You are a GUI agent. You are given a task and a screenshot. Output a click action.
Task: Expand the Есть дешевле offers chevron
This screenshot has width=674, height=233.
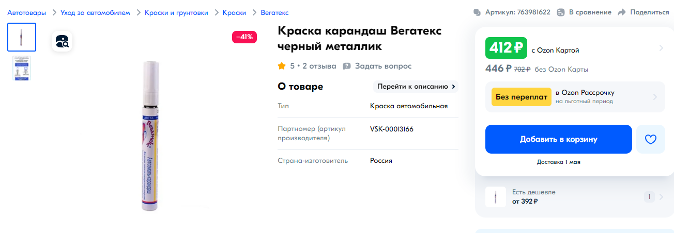point(662,196)
